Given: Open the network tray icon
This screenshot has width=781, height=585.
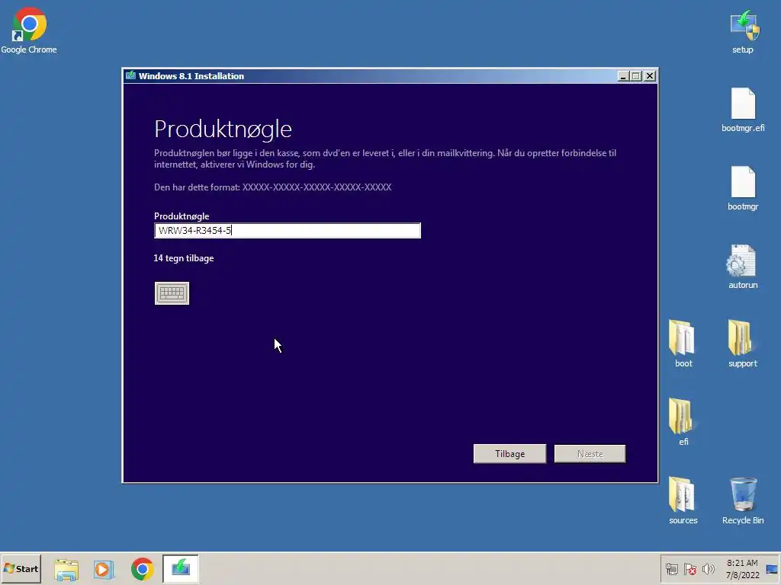Looking at the screenshot, I should tap(671, 569).
